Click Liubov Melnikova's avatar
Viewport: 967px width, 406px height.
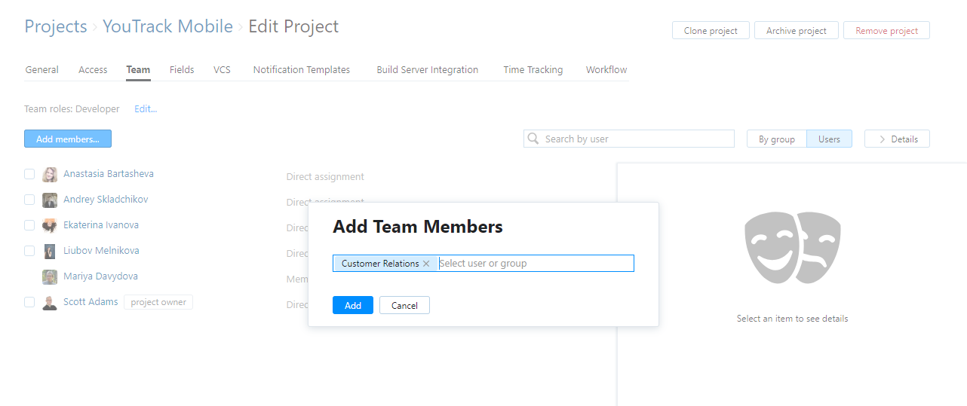point(50,251)
